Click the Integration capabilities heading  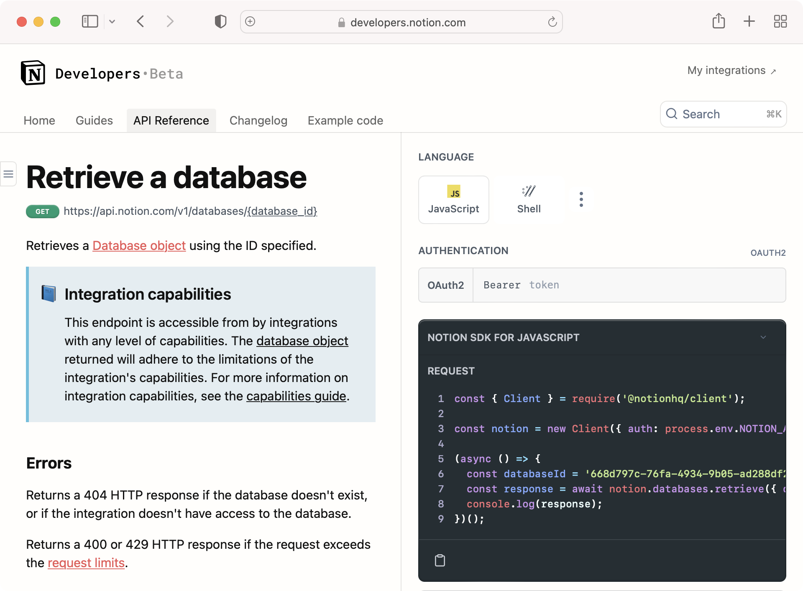coord(148,294)
